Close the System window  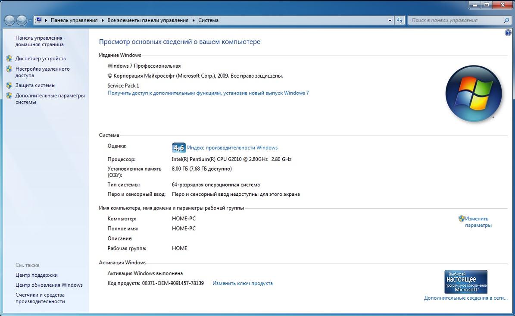click(x=503, y=5)
